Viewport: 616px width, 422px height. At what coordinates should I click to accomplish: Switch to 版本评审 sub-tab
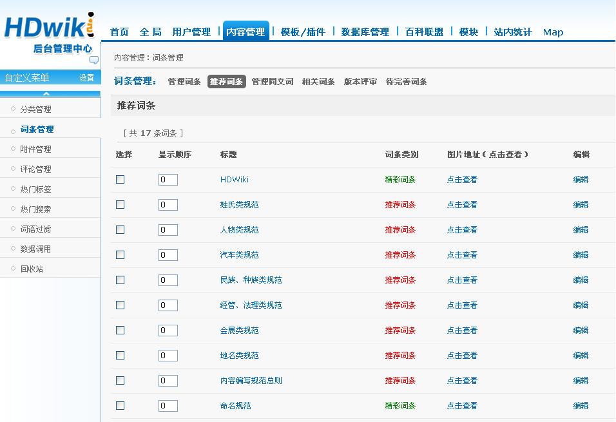[x=360, y=81]
